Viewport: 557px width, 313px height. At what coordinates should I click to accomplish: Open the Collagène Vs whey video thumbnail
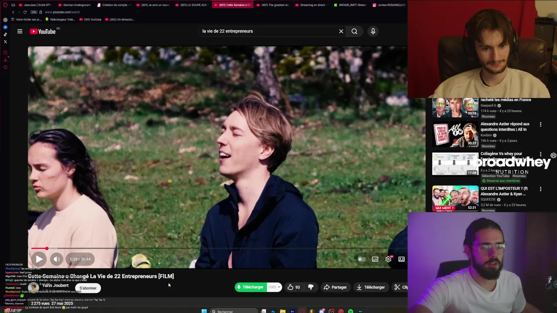455,164
